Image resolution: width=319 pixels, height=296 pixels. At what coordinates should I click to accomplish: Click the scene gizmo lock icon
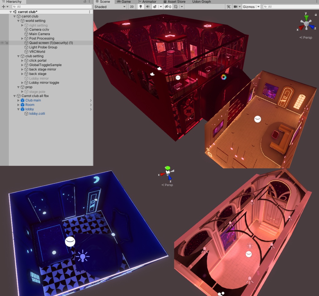[316, 15]
